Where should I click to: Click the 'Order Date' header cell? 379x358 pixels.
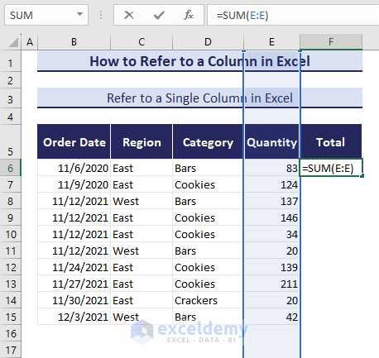tap(74, 141)
